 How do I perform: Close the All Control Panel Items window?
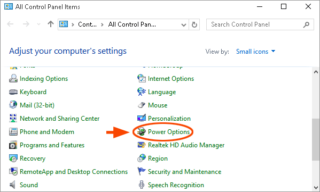tap(308, 7)
